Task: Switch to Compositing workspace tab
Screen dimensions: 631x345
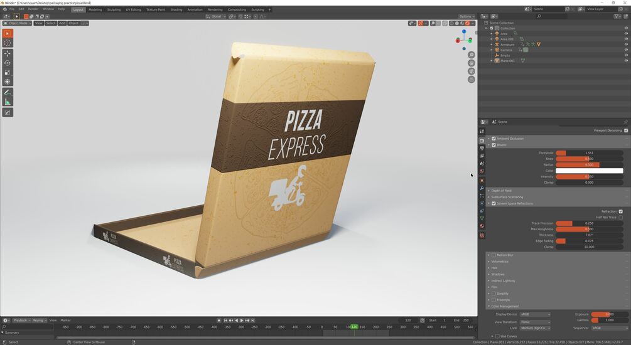Action: 237,9
